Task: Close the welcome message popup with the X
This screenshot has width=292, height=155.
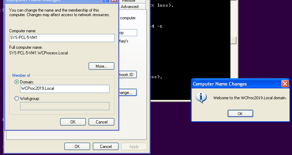Action: pos(285,84)
